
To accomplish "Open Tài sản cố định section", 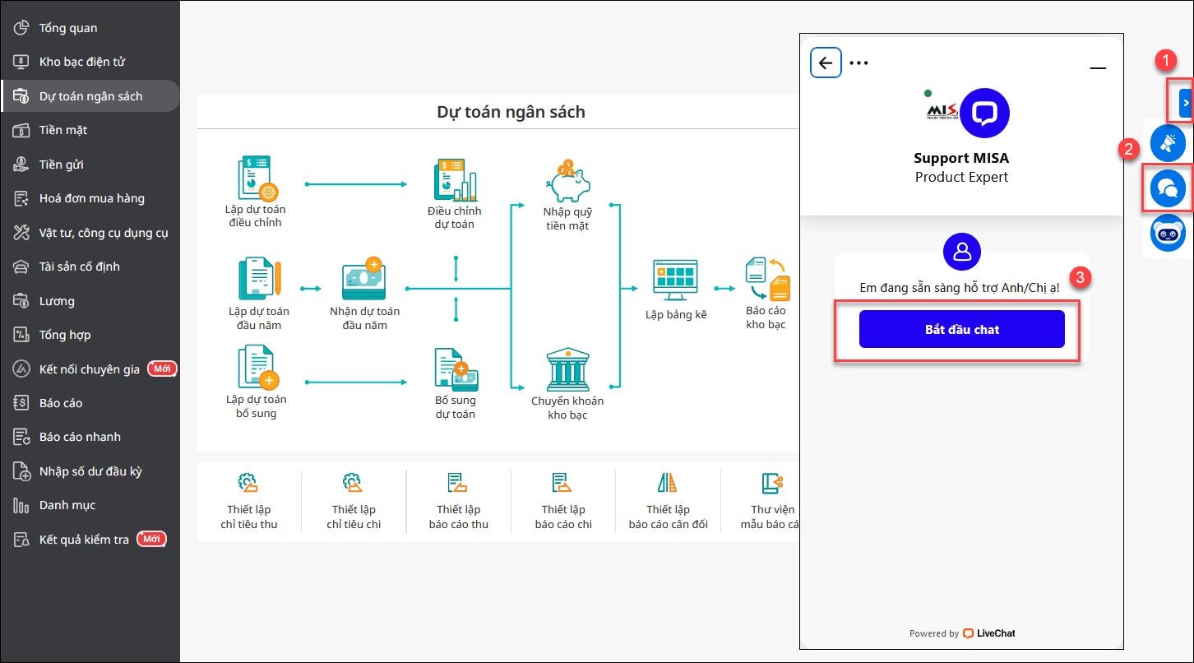I will click(90, 267).
